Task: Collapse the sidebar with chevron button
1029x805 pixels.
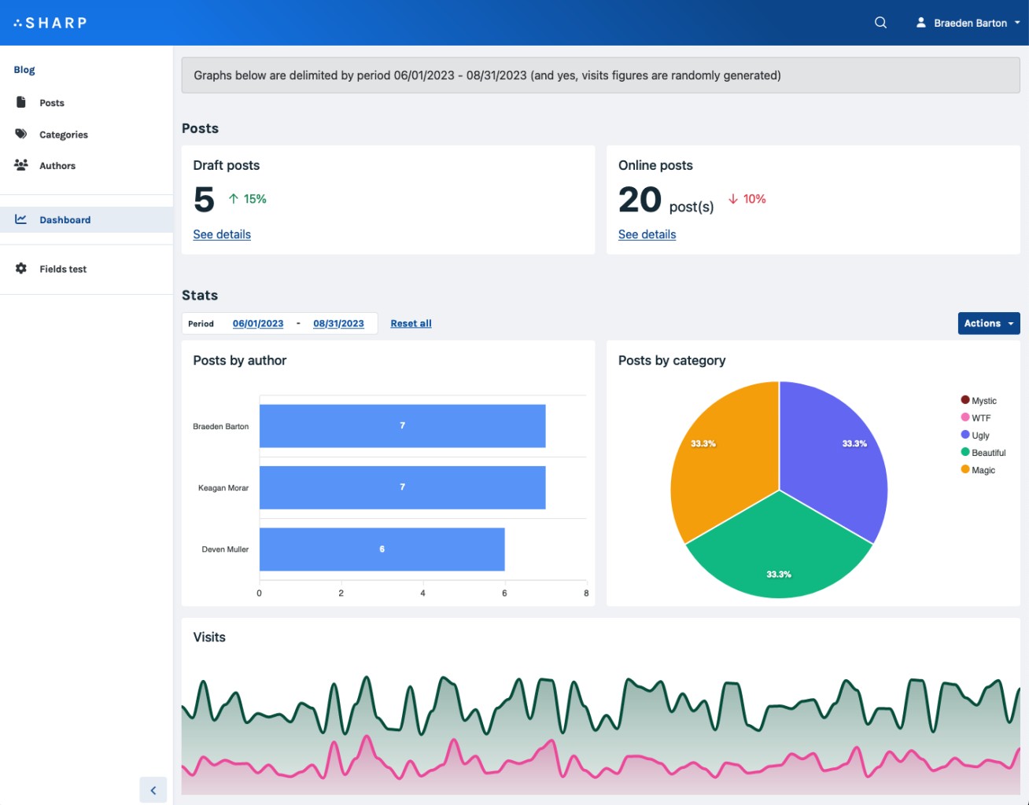Action: (153, 790)
